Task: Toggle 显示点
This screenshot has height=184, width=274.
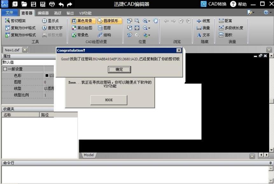Action: coord(51,21)
